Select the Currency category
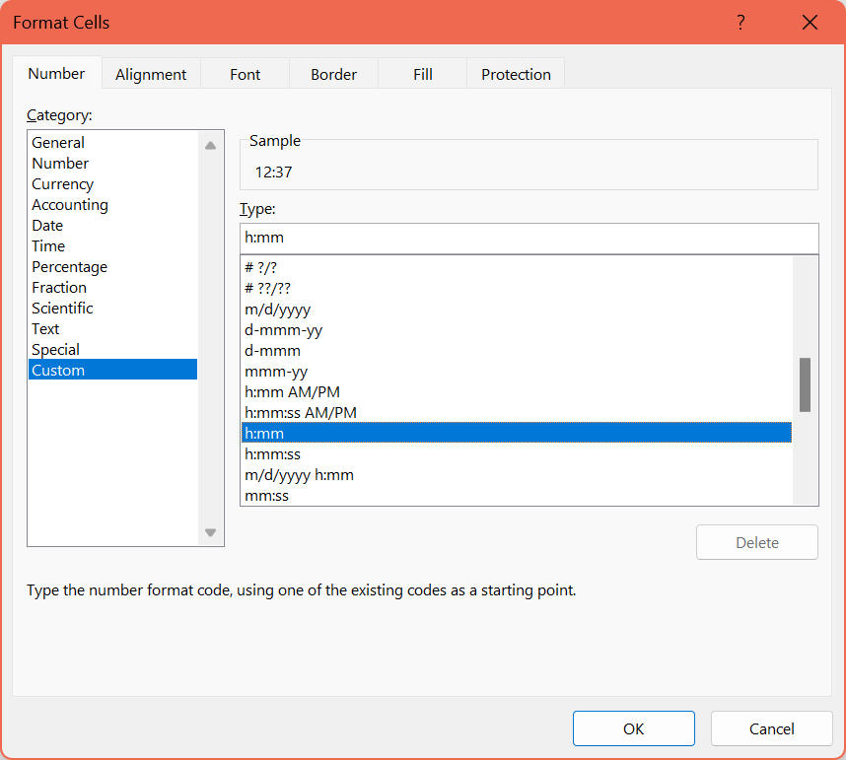Viewport: 846px width, 760px height. (62, 183)
